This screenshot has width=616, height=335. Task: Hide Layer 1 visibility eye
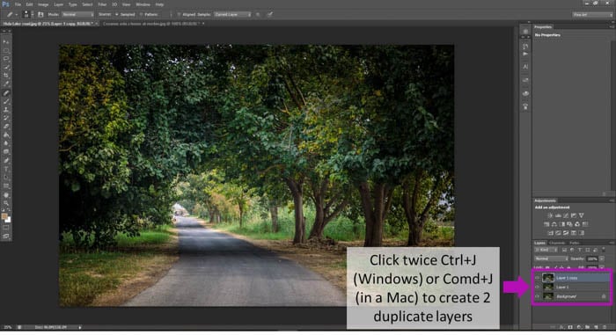[537, 288]
